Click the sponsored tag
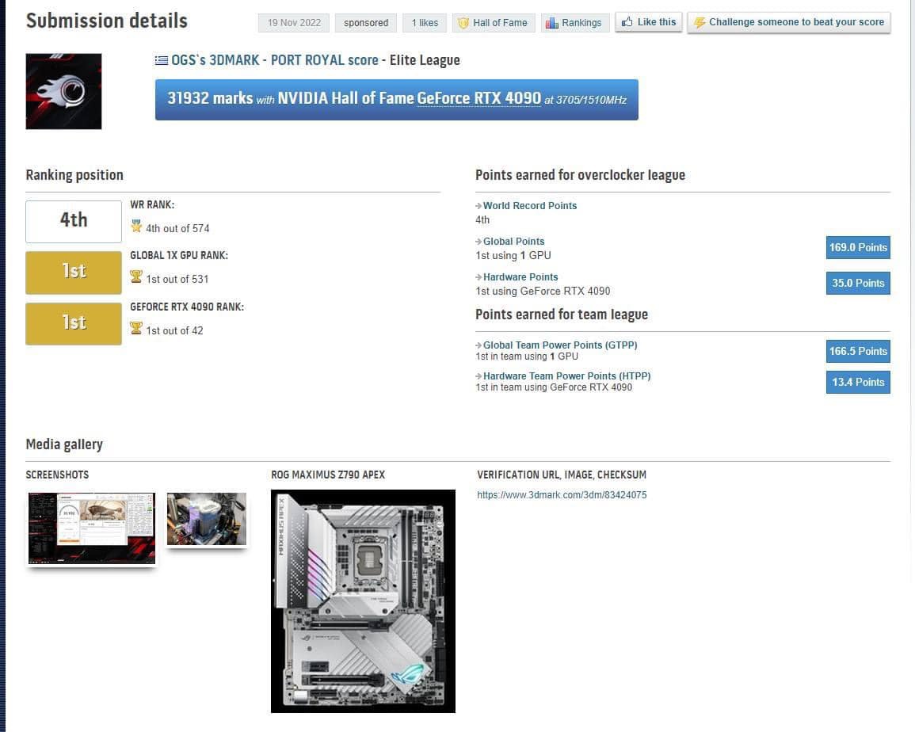The image size is (915, 732). click(366, 23)
